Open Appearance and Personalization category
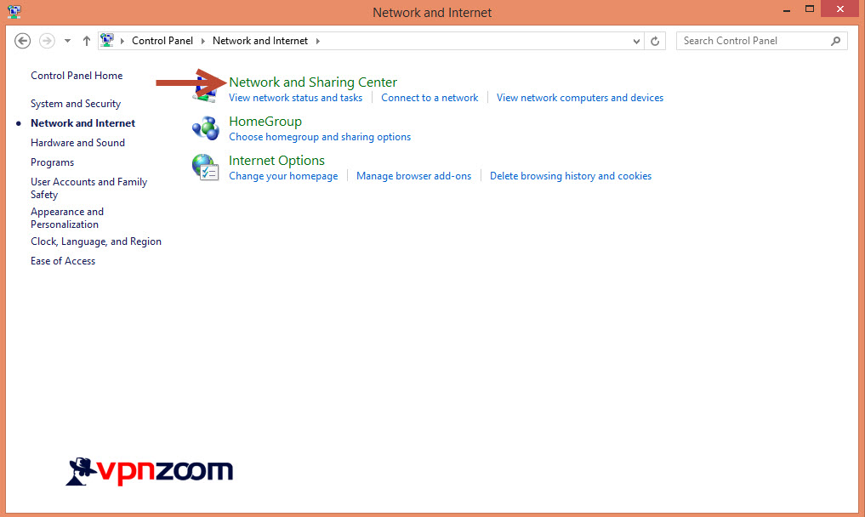 pos(67,218)
